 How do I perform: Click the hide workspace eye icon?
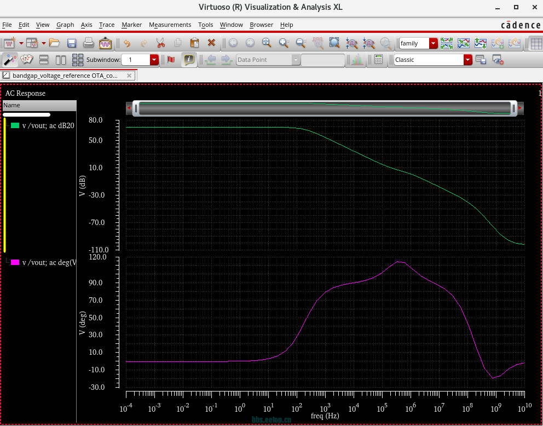(498, 60)
